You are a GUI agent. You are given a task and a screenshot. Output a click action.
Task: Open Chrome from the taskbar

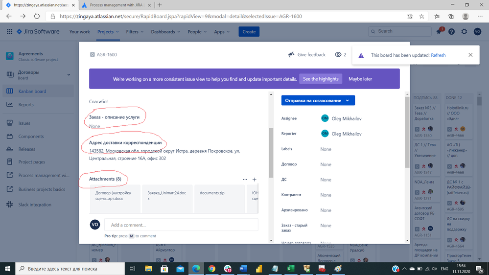click(212, 269)
